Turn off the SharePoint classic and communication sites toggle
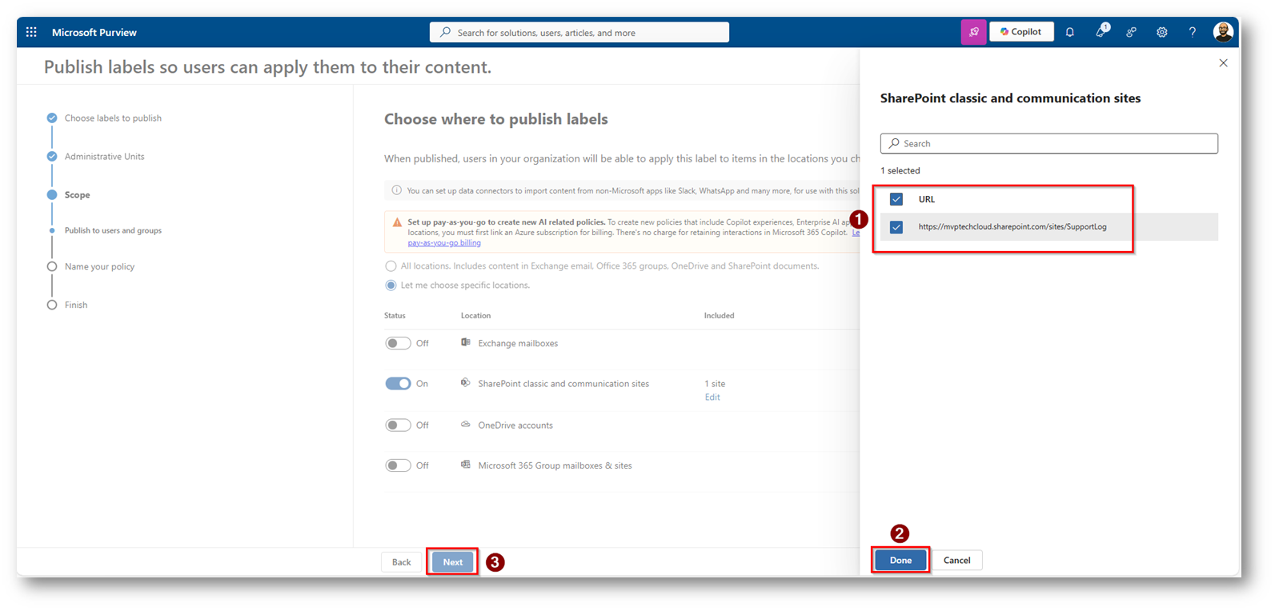The image size is (1275, 611). (x=398, y=384)
